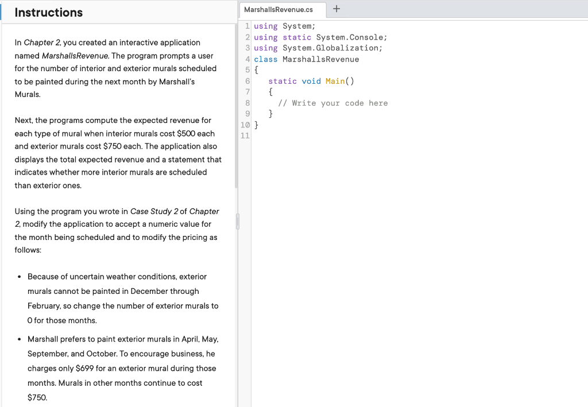Click the using System; statement on line 1
The image size is (588, 407).
[x=284, y=26]
